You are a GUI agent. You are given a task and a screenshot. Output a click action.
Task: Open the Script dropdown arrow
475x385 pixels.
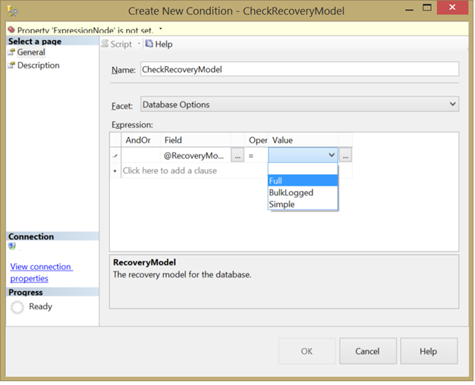139,44
